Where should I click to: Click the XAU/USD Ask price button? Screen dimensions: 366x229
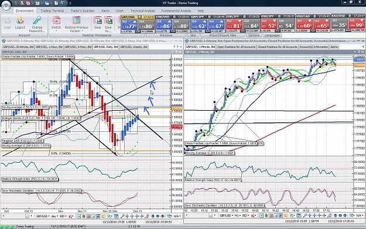coord(357,23)
